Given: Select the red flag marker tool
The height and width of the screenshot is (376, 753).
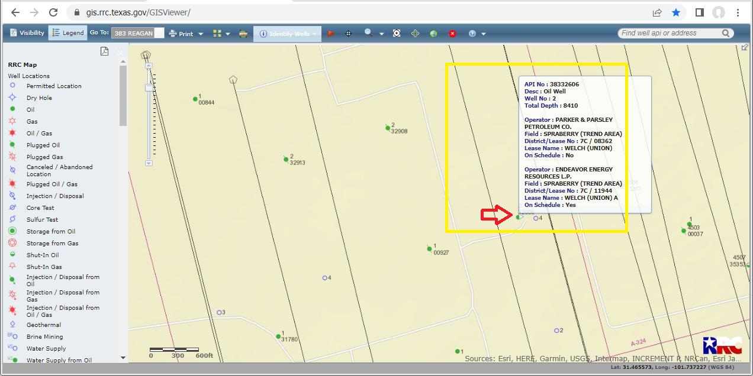Looking at the screenshot, I should pos(331,34).
